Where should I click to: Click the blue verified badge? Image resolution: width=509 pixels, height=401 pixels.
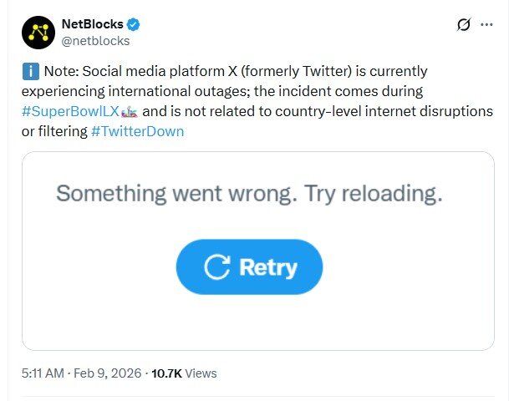[130, 23]
